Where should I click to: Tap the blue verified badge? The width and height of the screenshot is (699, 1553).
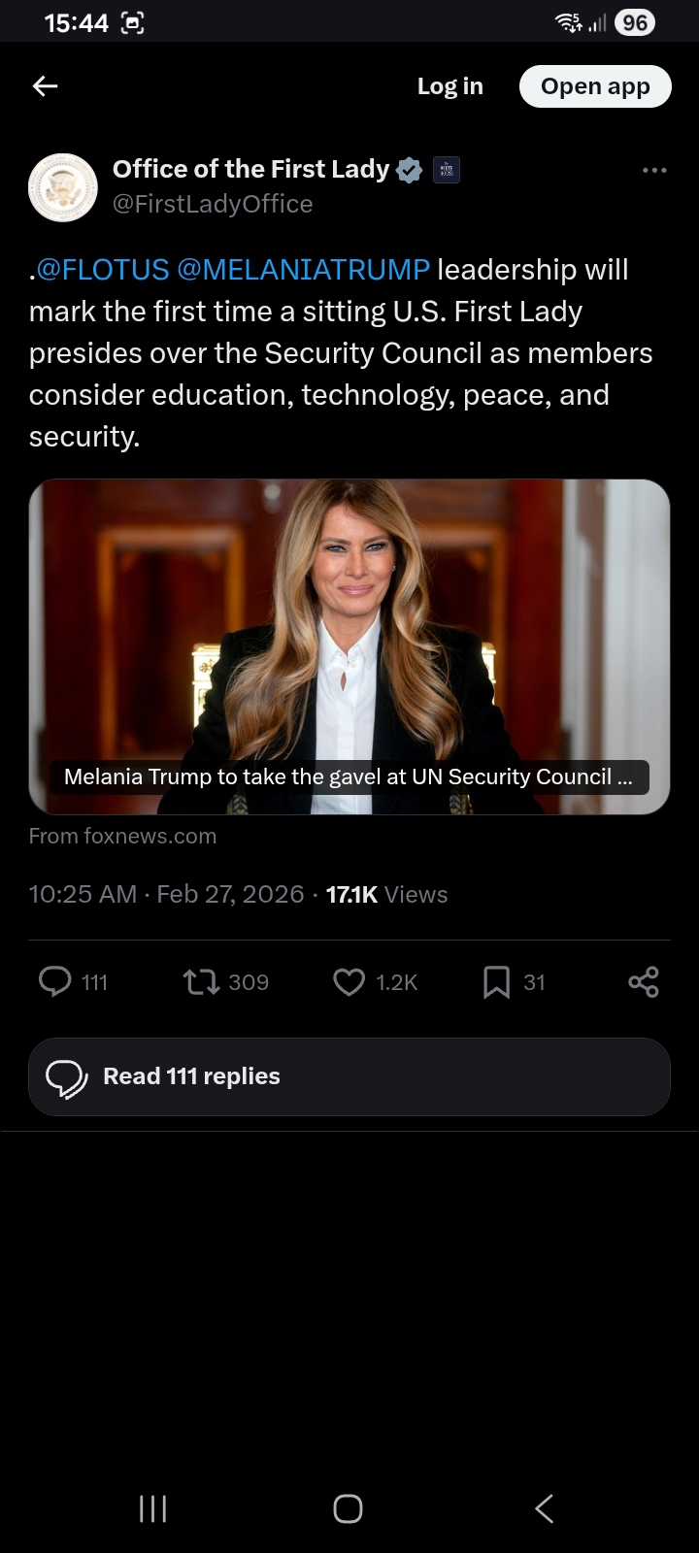click(410, 170)
